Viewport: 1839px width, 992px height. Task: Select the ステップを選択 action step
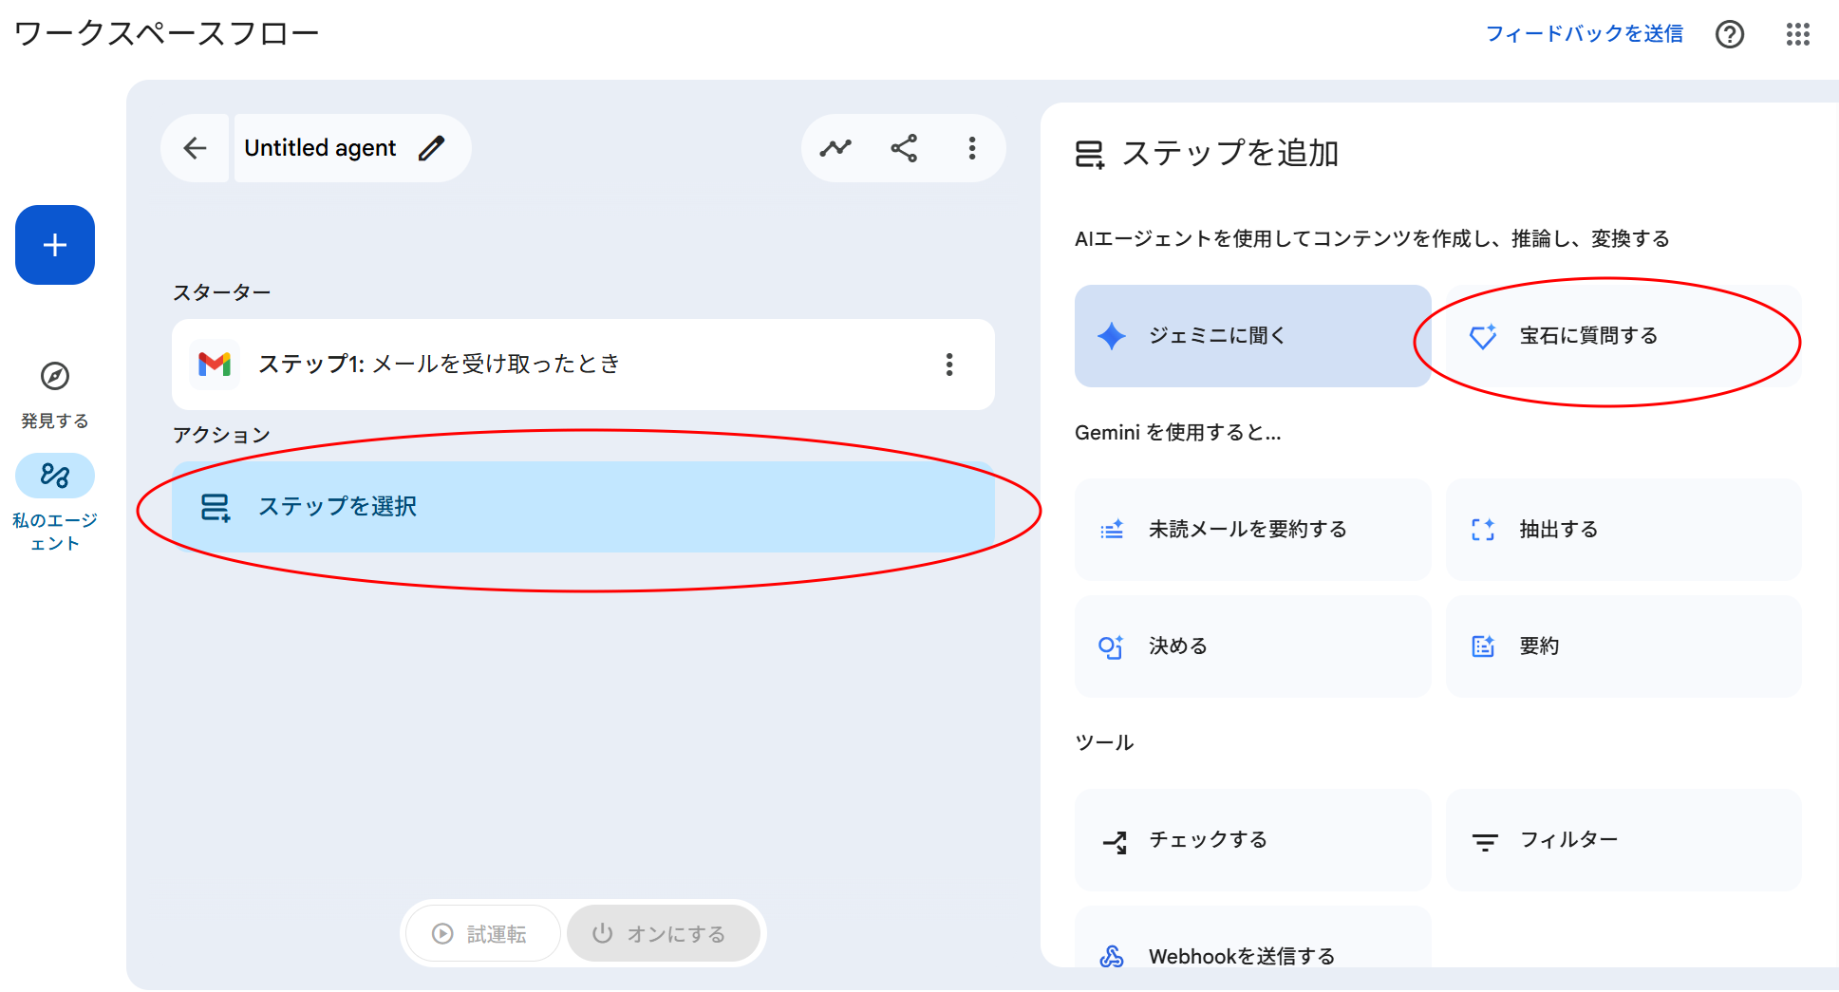(x=582, y=507)
